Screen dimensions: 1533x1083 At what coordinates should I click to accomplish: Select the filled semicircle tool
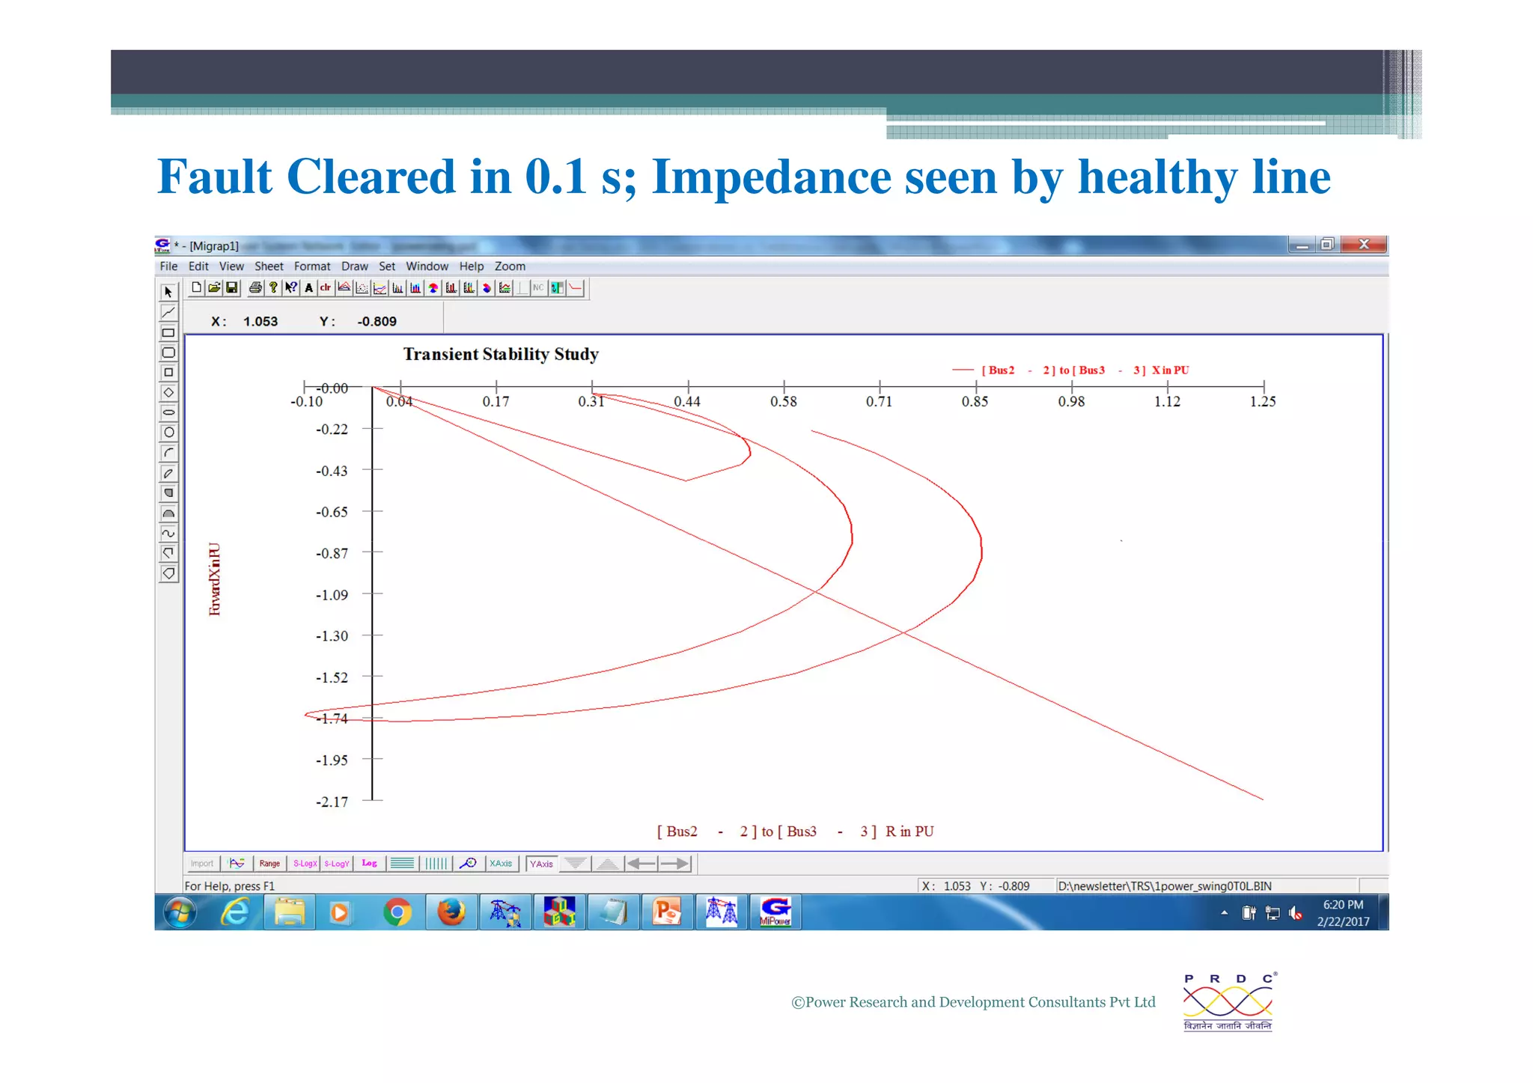[168, 513]
